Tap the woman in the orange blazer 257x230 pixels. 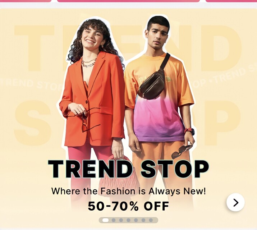[x=92, y=98]
